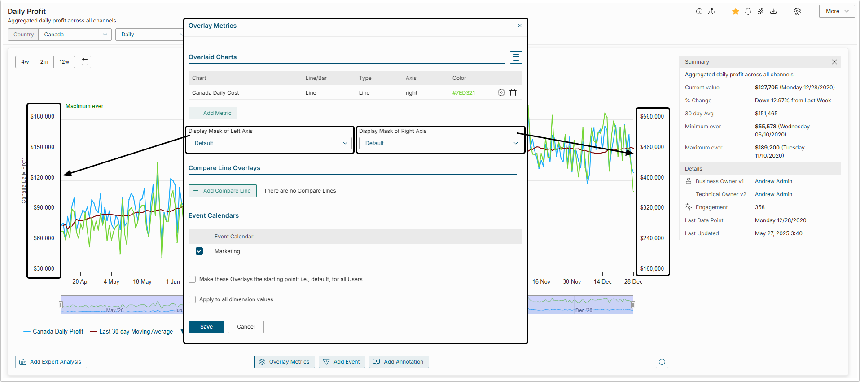
Task: Open Display Mask of Left Axis dropdown
Action: point(270,143)
